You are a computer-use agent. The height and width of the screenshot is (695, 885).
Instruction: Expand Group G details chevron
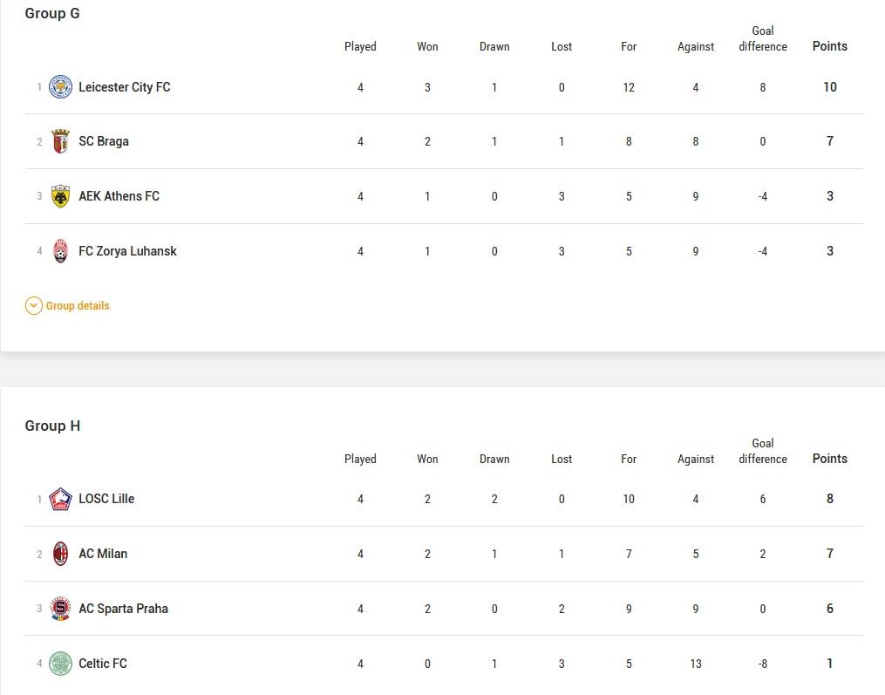pos(34,306)
